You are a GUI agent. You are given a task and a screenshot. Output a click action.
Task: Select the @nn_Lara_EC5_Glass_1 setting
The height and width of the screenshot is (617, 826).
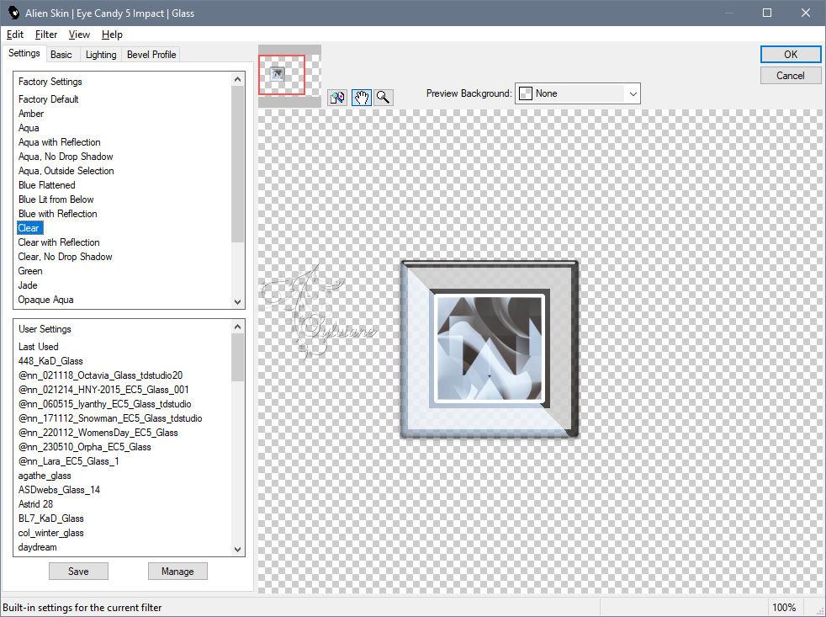point(68,460)
